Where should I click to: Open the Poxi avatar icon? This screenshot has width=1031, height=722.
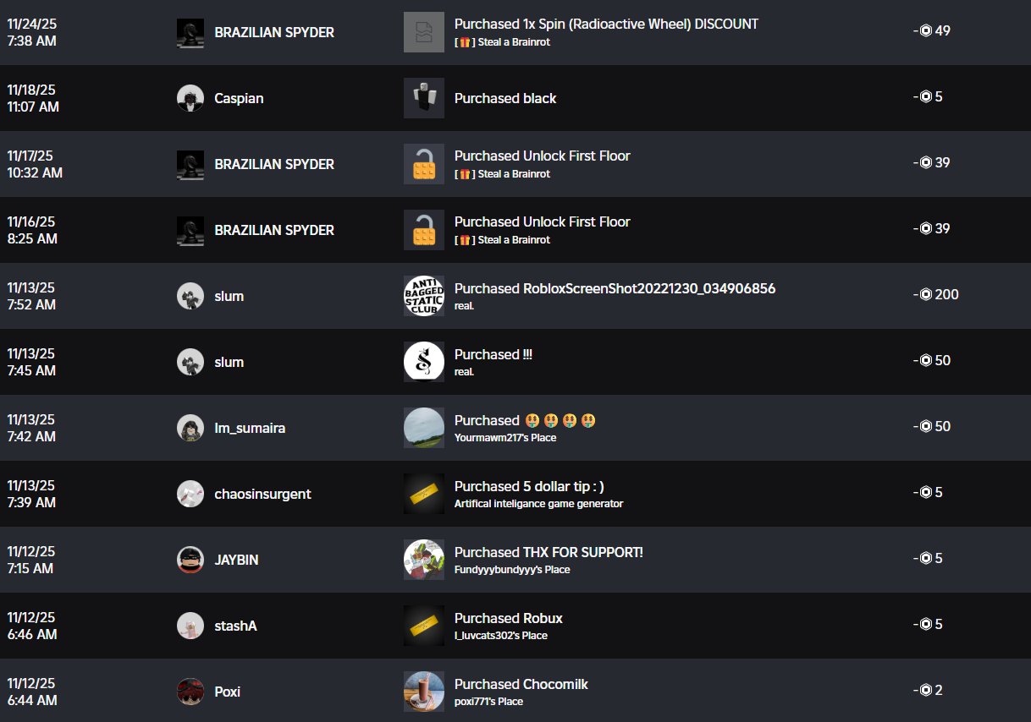(x=190, y=692)
